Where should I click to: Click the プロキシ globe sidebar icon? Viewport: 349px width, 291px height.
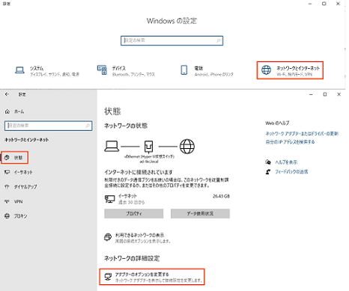click(x=7, y=216)
